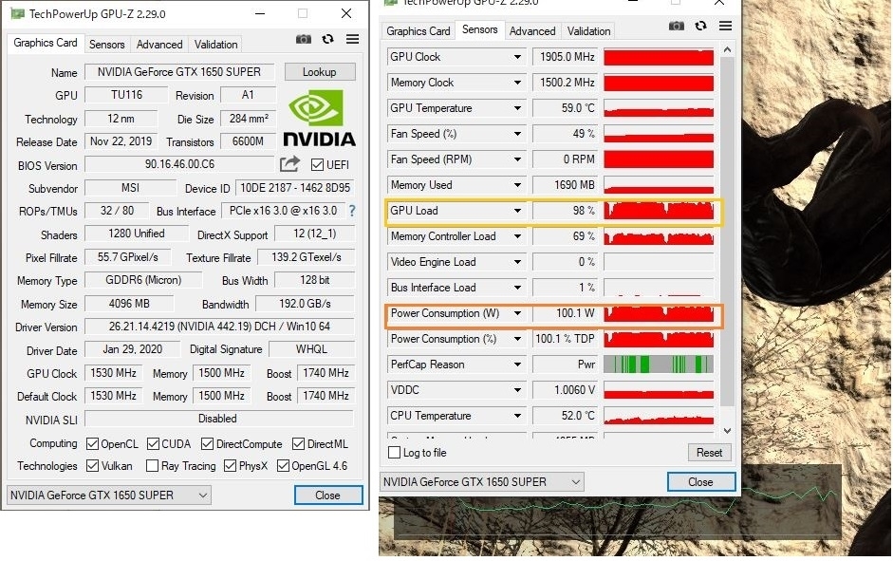
Task: Open Fan Speed (RPM) sensor dropdown
Action: [x=517, y=159]
